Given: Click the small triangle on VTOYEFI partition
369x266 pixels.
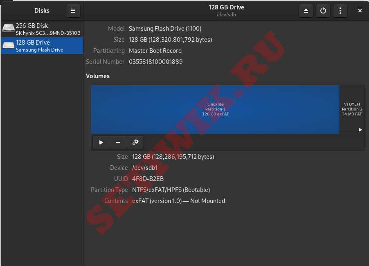Looking at the screenshot, I should click(x=360, y=130).
